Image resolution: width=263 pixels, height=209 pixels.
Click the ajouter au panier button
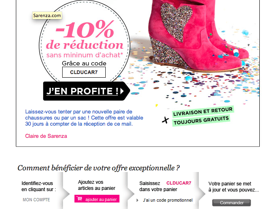click(97, 199)
